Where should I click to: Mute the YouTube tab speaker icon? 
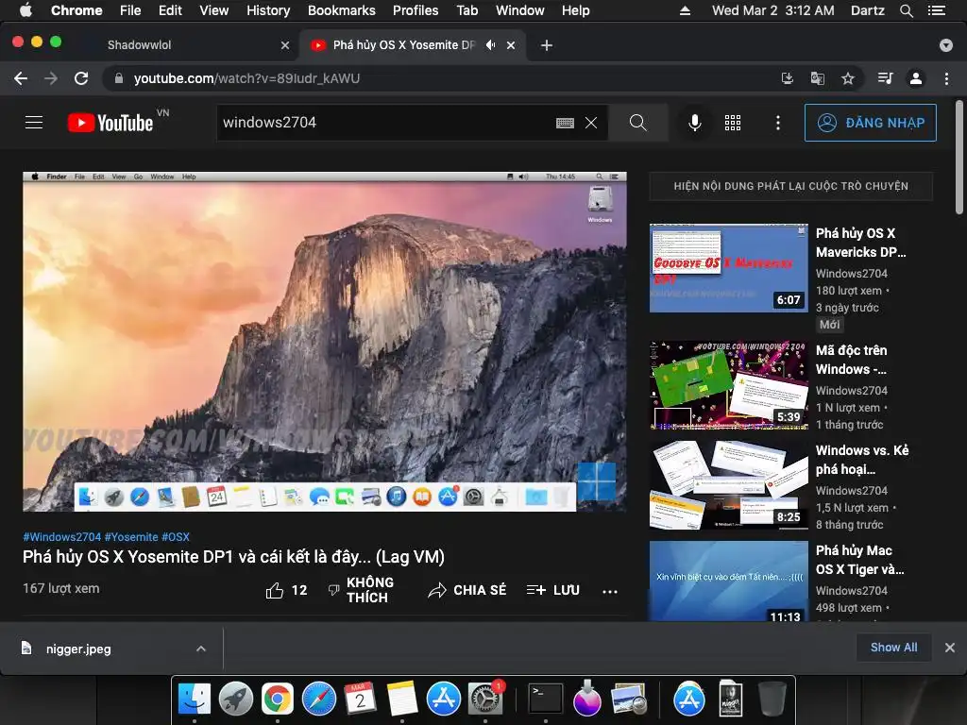click(x=490, y=45)
